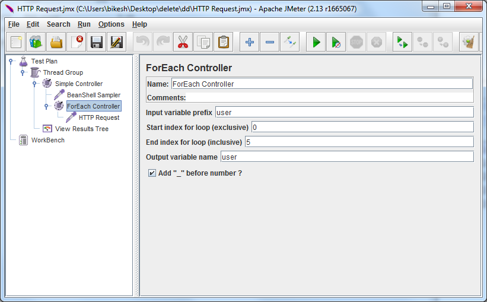Screen dimensions: 487x302
Task: Click the BeanShell Sampler pipette icon
Action: pyautogui.click(x=59, y=95)
